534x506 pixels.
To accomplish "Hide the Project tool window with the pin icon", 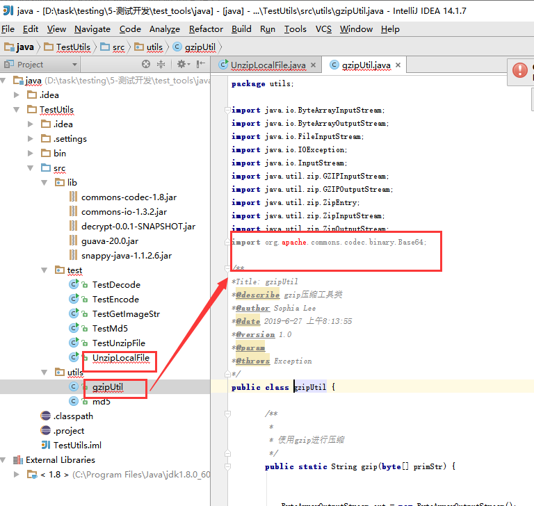I will [201, 64].
